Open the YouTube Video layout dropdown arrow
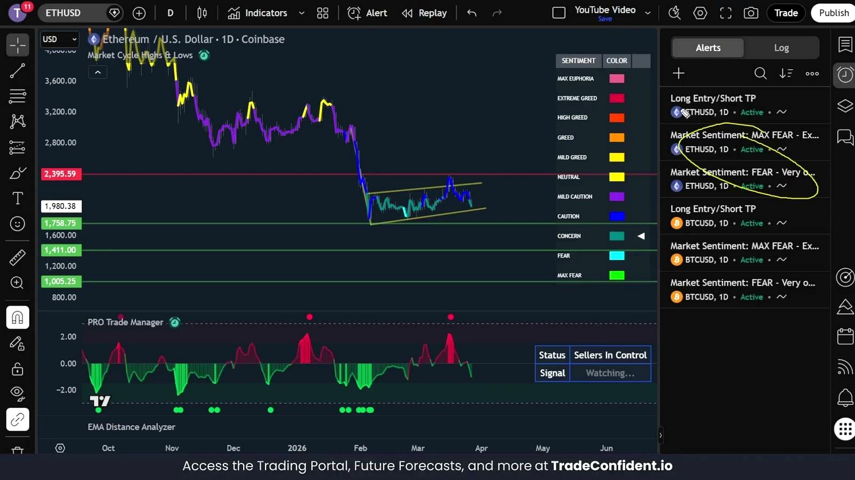The width and height of the screenshot is (855, 480). [x=648, y=13]
